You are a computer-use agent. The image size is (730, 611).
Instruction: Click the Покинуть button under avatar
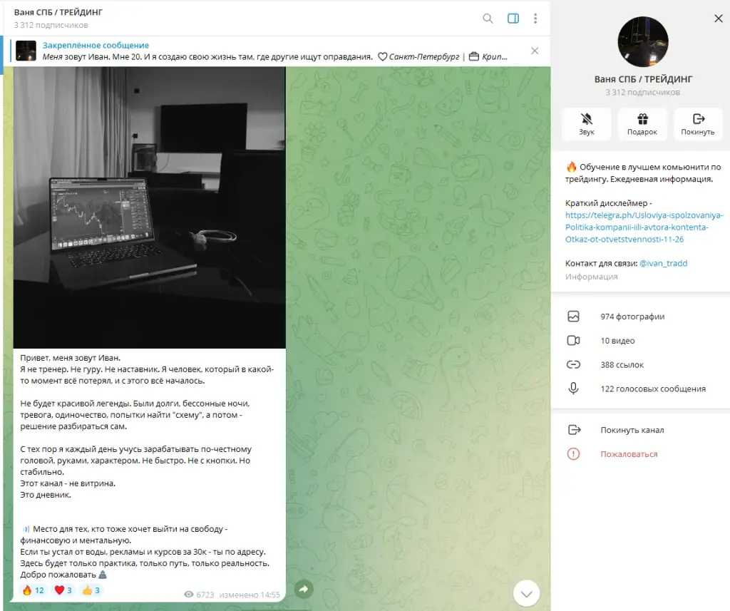pos(697,124)
